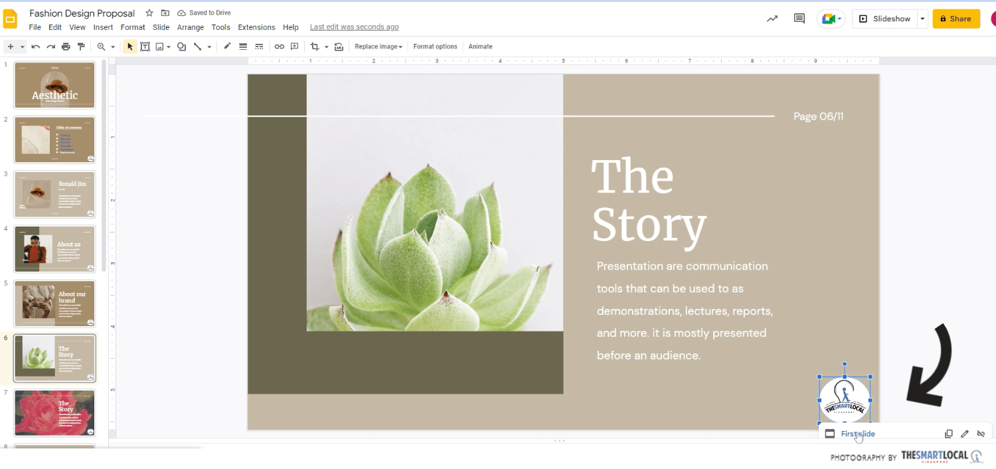Add a comment using toolbar icon
Image resolution: width=996 pixels, height=469 pixels.
click(295, 47)
